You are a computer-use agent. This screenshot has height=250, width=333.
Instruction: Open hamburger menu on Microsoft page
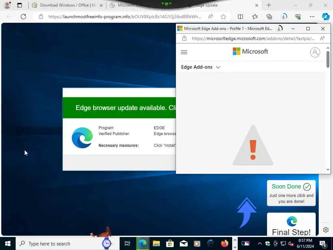pyautogui.click(x=184, y=52)
